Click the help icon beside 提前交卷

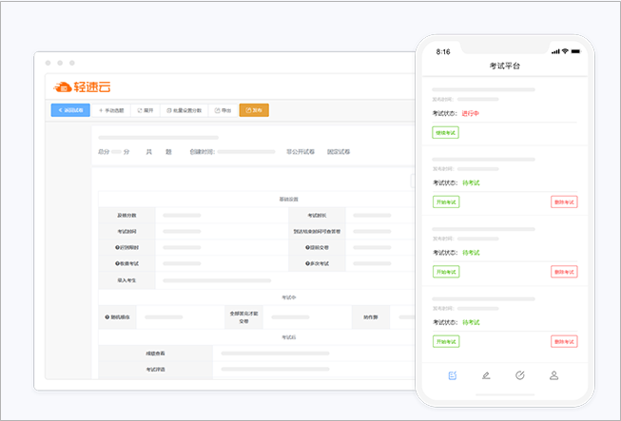tap(307, 247)
